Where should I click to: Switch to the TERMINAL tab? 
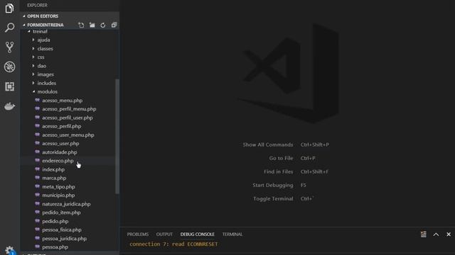(232, 234)
